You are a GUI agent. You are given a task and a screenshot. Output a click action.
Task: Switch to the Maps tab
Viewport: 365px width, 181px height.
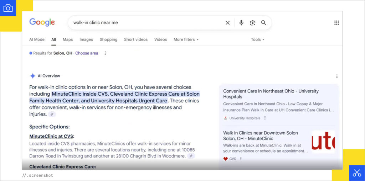[68, 39]
